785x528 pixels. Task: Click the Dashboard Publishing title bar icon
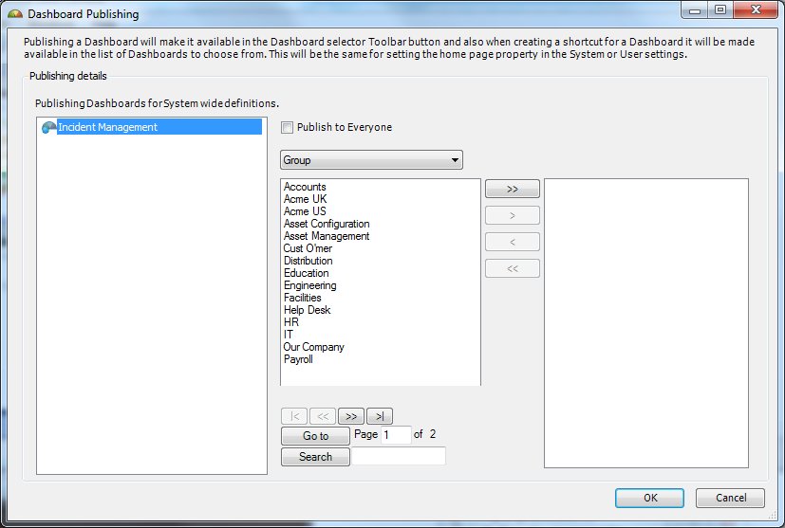(x=15, y=14)
